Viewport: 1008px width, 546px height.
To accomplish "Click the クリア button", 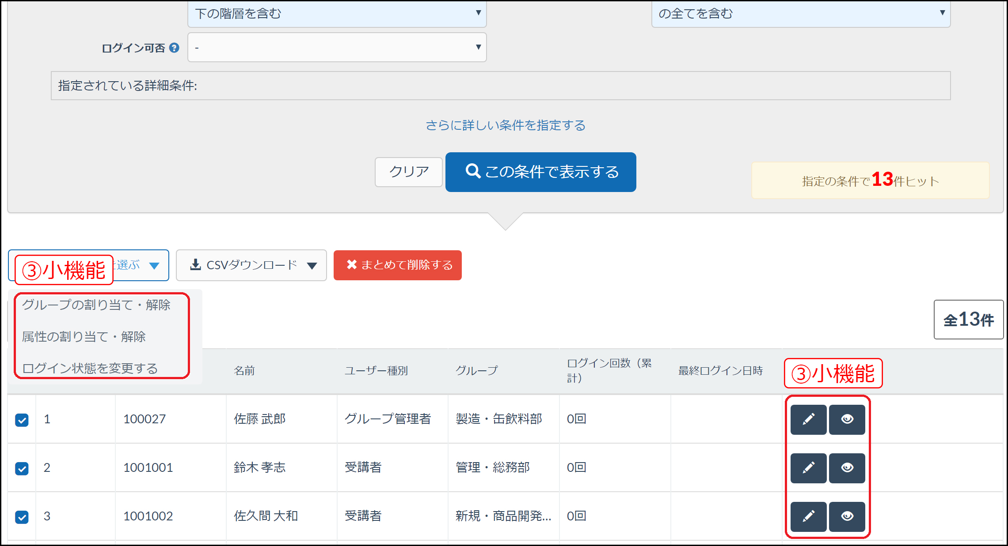I will tap(408, 172).
